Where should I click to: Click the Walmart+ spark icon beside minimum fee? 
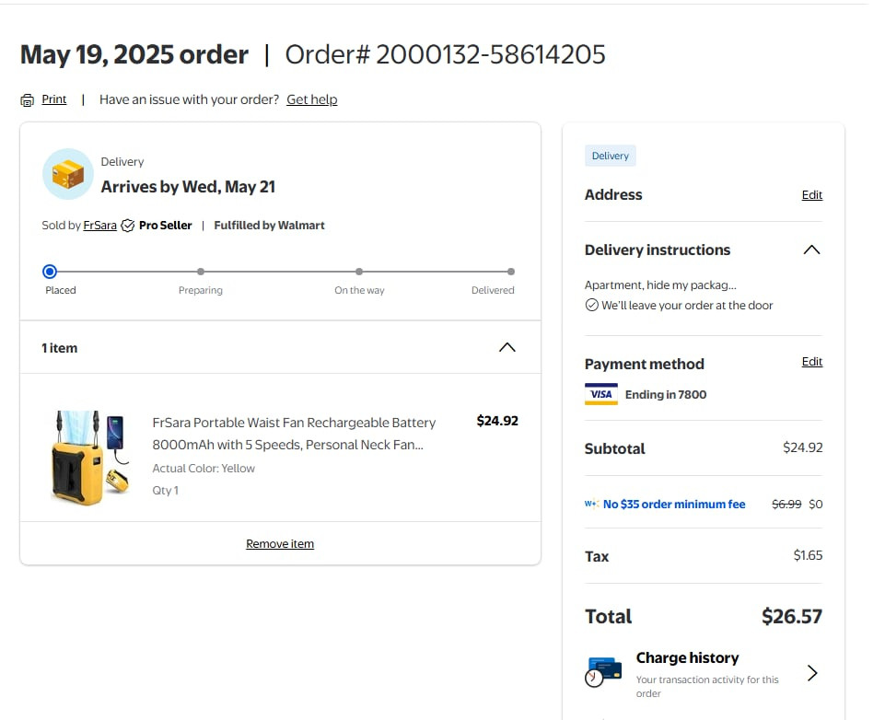[591, 504]
